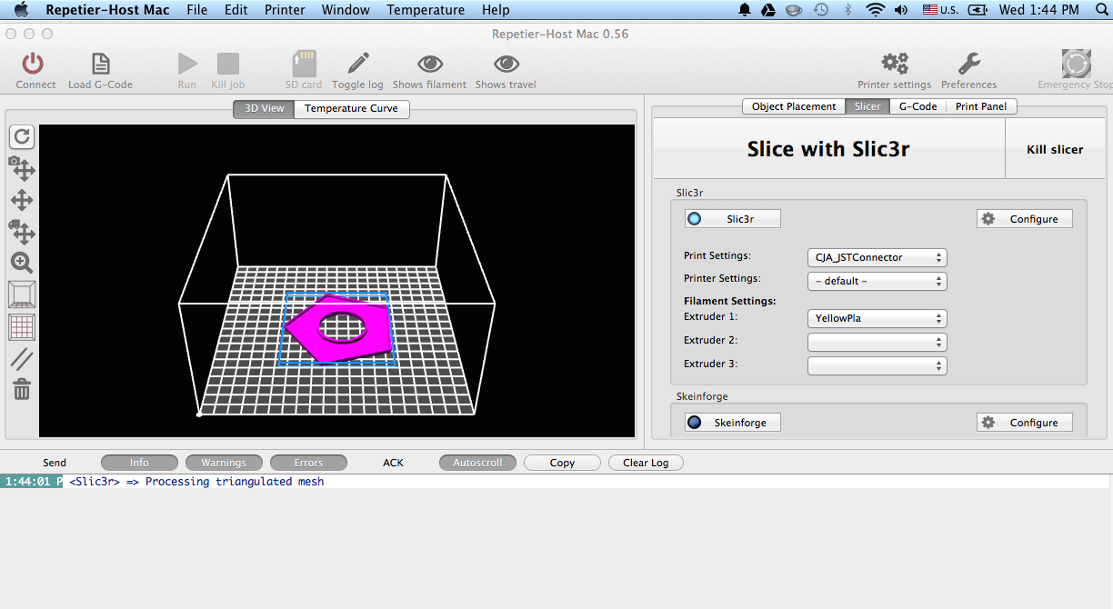Open Printer Settings default dropdown
The height and width of the screenshot is (609, 1113).
(877, 281)
